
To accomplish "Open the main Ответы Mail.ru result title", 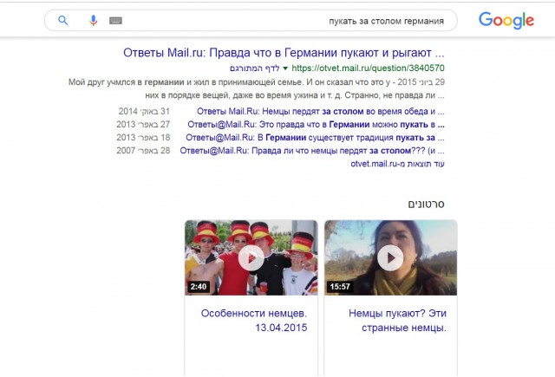I will coord(284,53).
